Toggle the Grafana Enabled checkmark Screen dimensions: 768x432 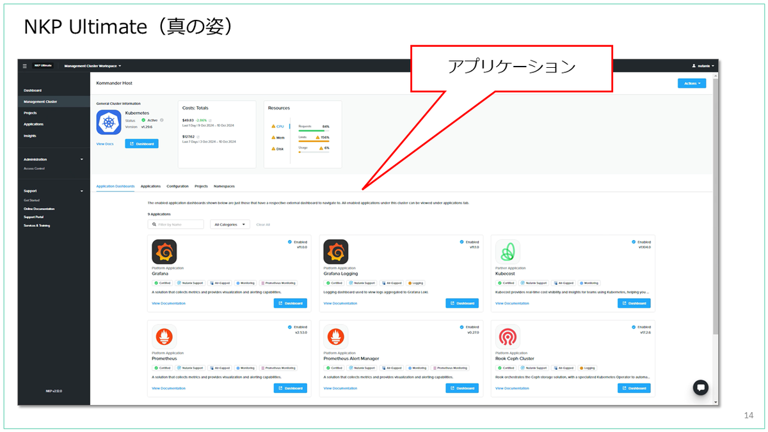[289, 242]
